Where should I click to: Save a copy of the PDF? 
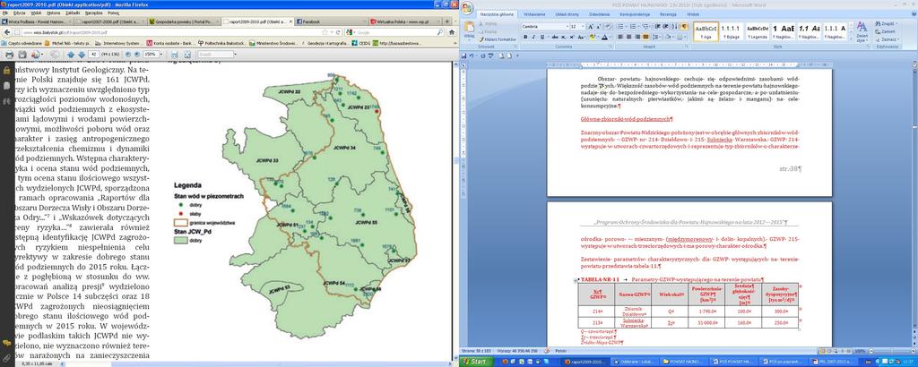[22, 55]
